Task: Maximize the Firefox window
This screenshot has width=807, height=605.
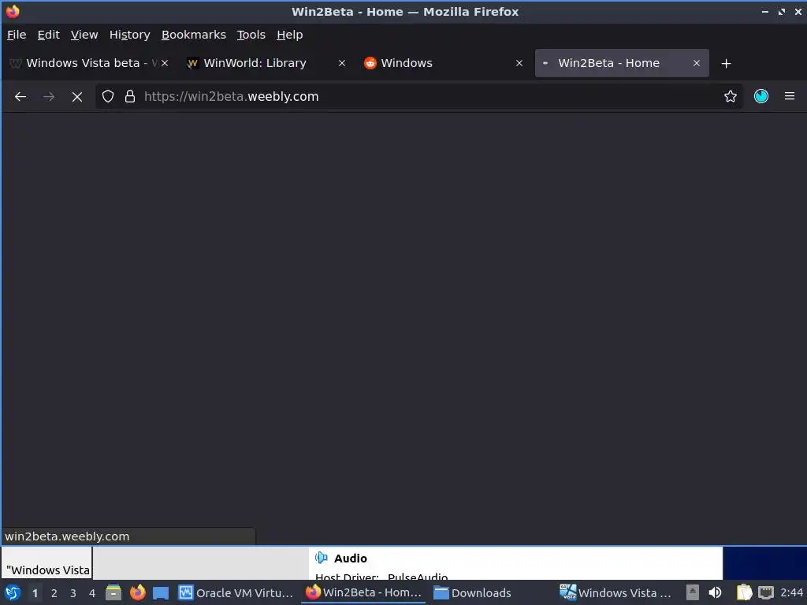Action: click(782, 11)
